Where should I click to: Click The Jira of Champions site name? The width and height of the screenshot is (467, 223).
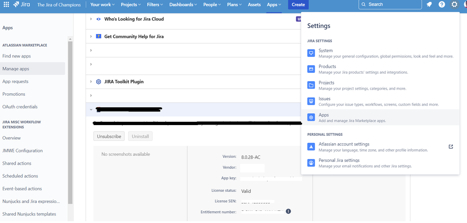[x=59, y=5]
